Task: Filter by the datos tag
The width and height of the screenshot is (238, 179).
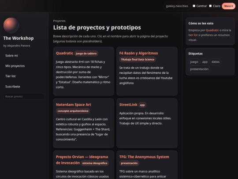Action: pyautogui.click(x=216, y=62)
